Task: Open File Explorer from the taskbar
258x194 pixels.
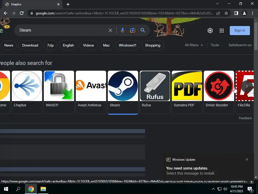Action: 43,189
